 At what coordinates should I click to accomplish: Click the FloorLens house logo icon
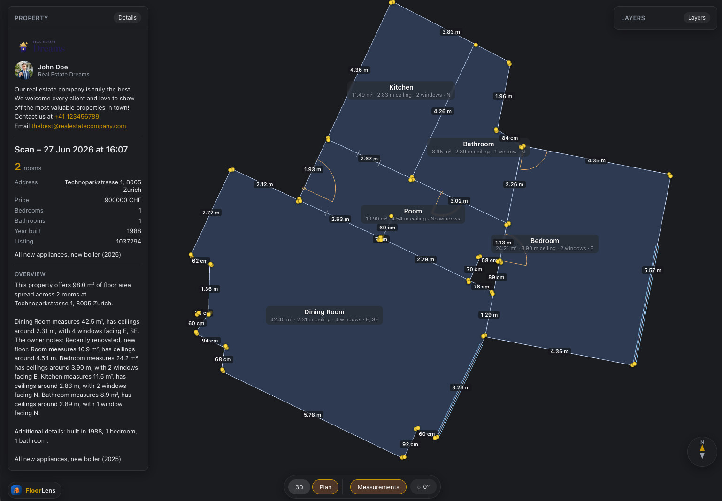(16, 490)
